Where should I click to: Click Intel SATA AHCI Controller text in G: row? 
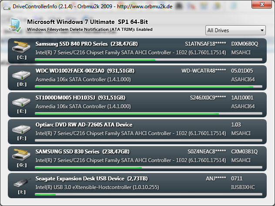[x=131, y=160]
